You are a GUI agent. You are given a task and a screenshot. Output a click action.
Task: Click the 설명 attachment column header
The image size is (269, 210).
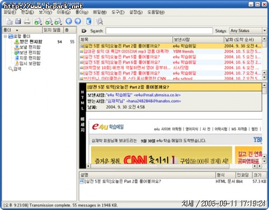tap(147, 175)
